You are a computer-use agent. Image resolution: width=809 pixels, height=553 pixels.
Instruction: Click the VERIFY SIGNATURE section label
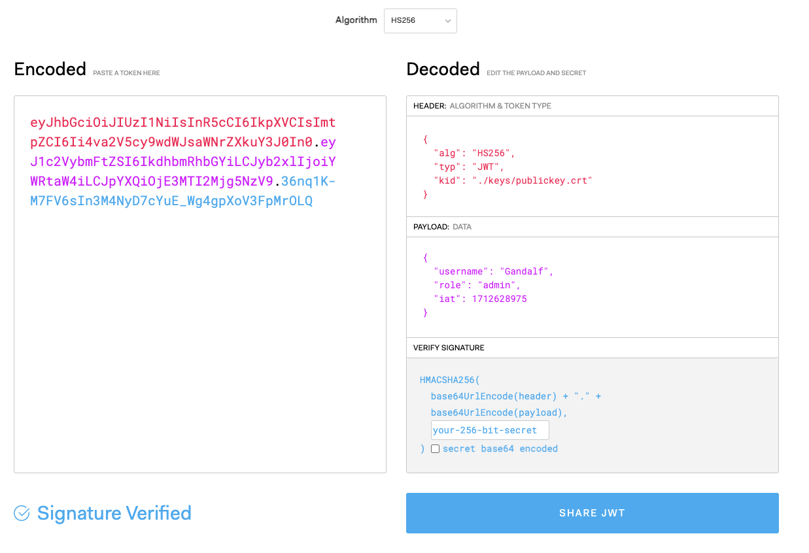[x=449, y=348]
